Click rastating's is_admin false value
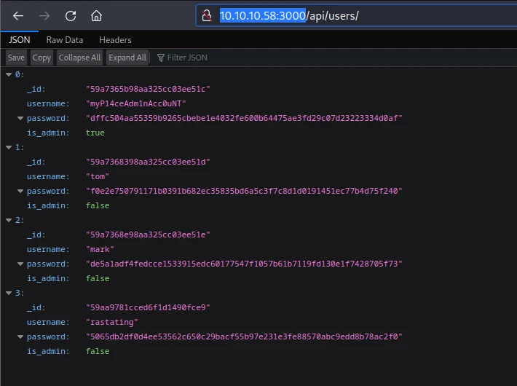 coord(98,351)
